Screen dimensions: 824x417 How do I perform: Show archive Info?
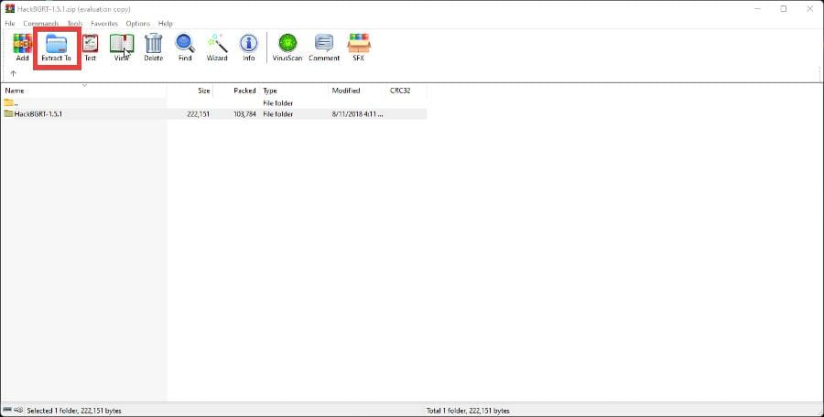click(248, 43)
